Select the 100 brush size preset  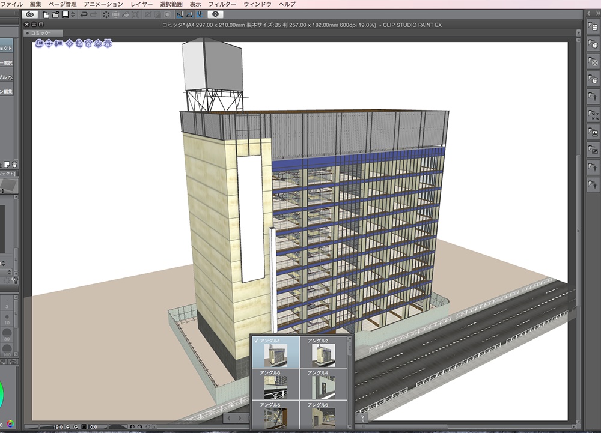click(7, 349)
